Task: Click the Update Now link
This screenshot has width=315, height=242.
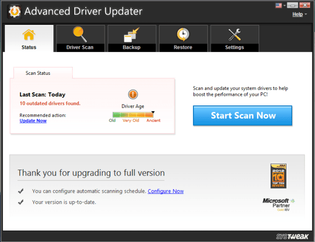Action: click(x=33, y=121)
